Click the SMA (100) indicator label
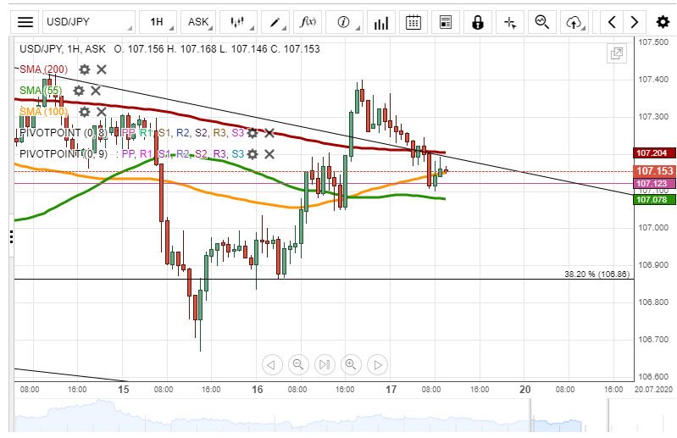This screenshot has width=677, height=438. [x=43, y=112]
